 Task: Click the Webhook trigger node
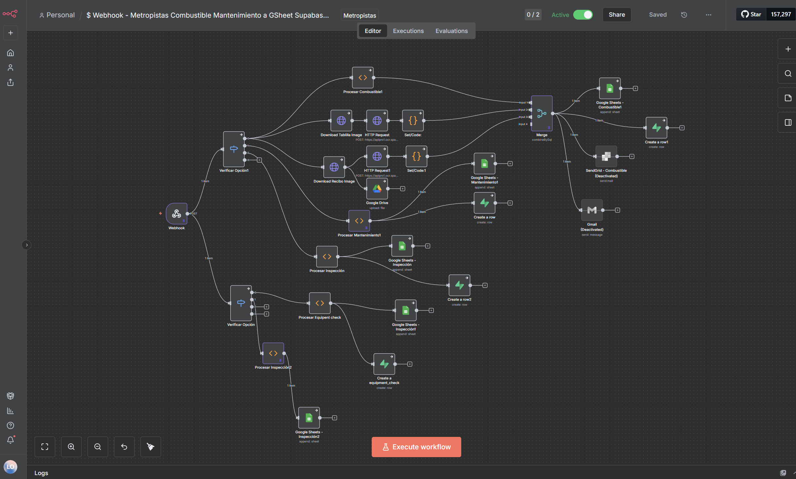pyautogui.click(x=176, y=214)
